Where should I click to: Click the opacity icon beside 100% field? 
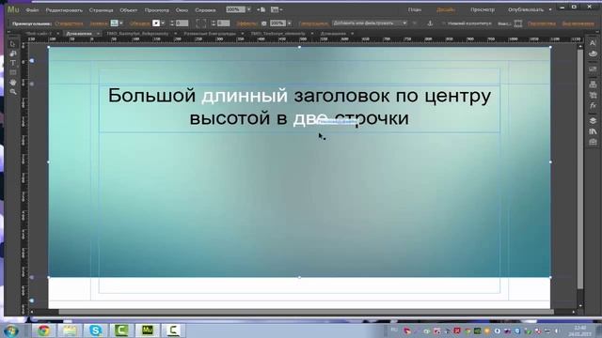pyautogui.click(x=263, y=23)
